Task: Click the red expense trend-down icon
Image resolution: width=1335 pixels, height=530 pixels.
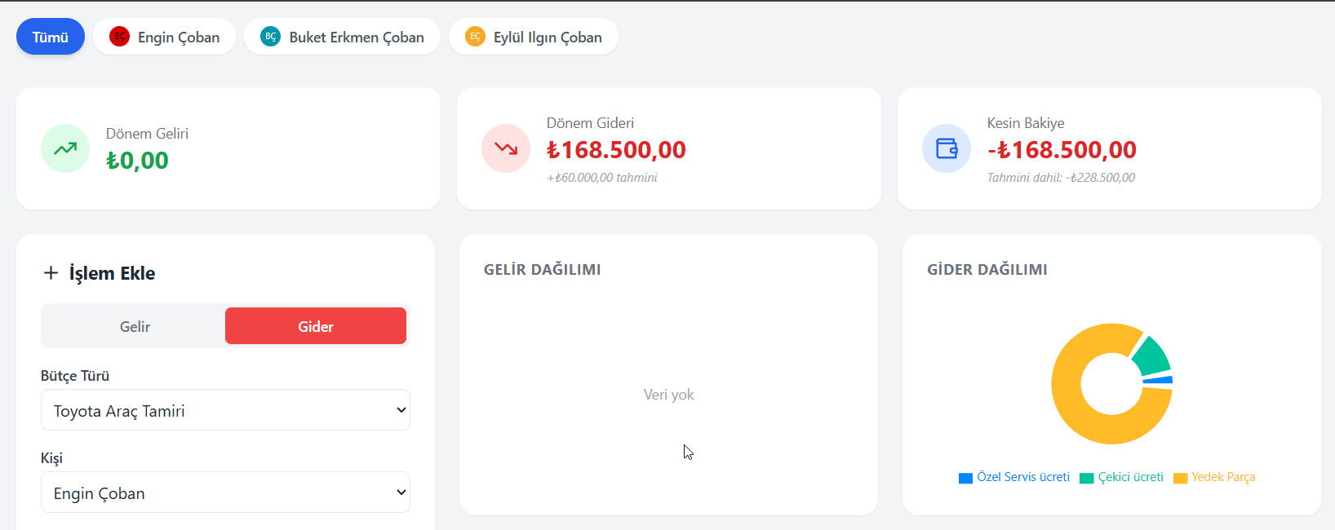Action: (x=506, y=148)
